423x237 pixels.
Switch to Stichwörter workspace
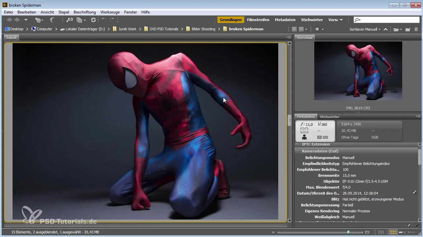[312, 20]
